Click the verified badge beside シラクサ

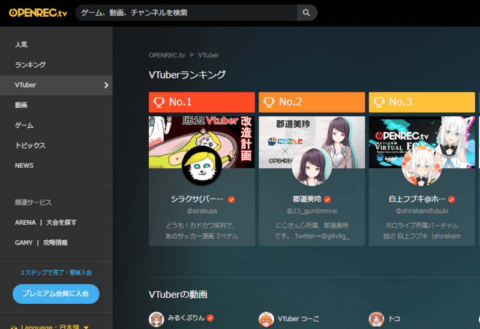click(x=232, y=200)
